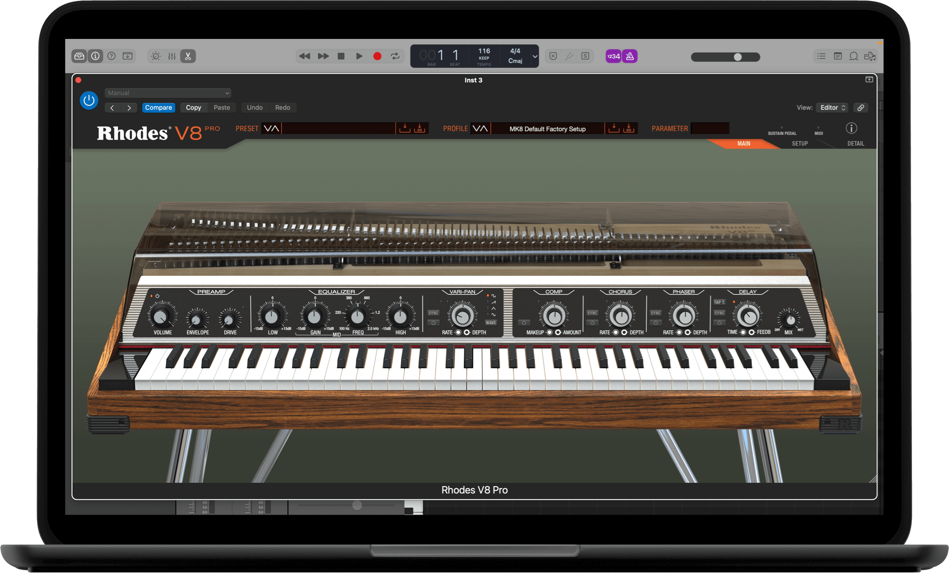Open the Mixer faders icon
The image size is (949, 573).
point(172,56)
